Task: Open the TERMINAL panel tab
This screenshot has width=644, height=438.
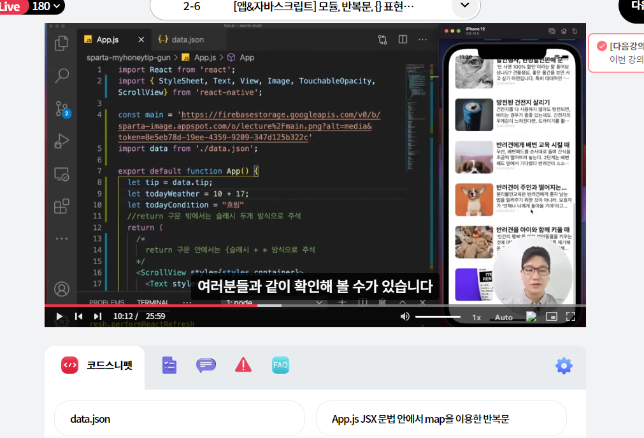Action: (x=152, y=302)
